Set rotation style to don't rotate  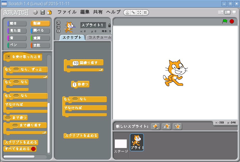tap(58, 31)
